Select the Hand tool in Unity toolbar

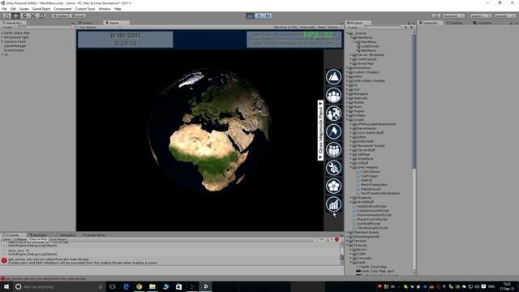tap(6, 16)
